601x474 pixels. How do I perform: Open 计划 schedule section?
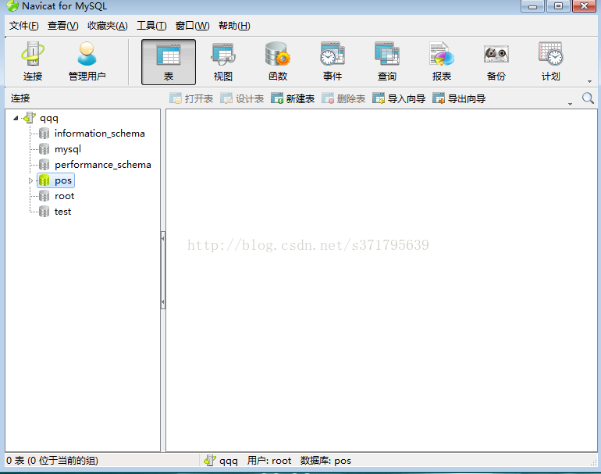pyautogui.click(x=551, y=62)
